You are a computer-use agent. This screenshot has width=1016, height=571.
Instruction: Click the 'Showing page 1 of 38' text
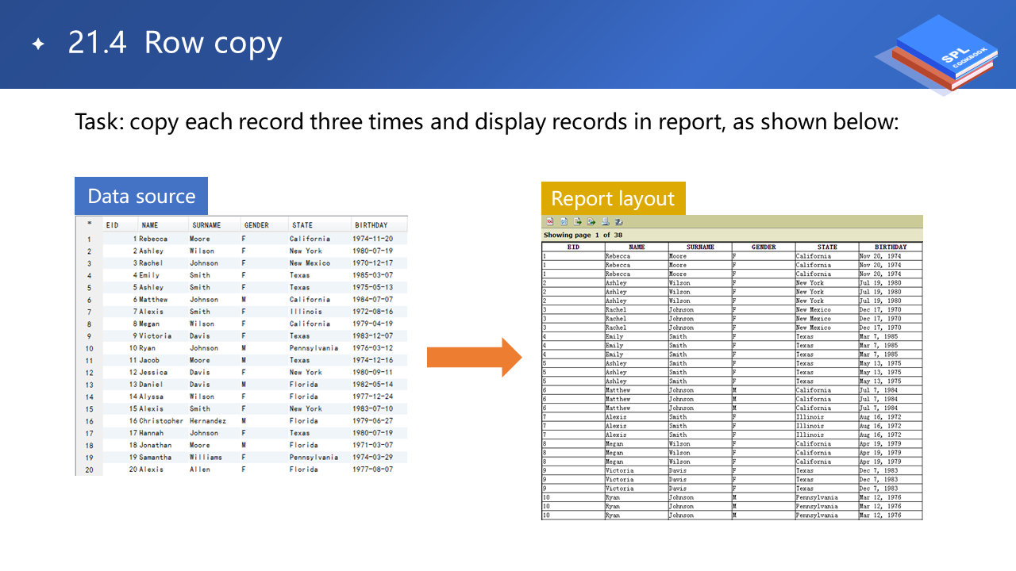pyautogui.click(x=584, y=236)
